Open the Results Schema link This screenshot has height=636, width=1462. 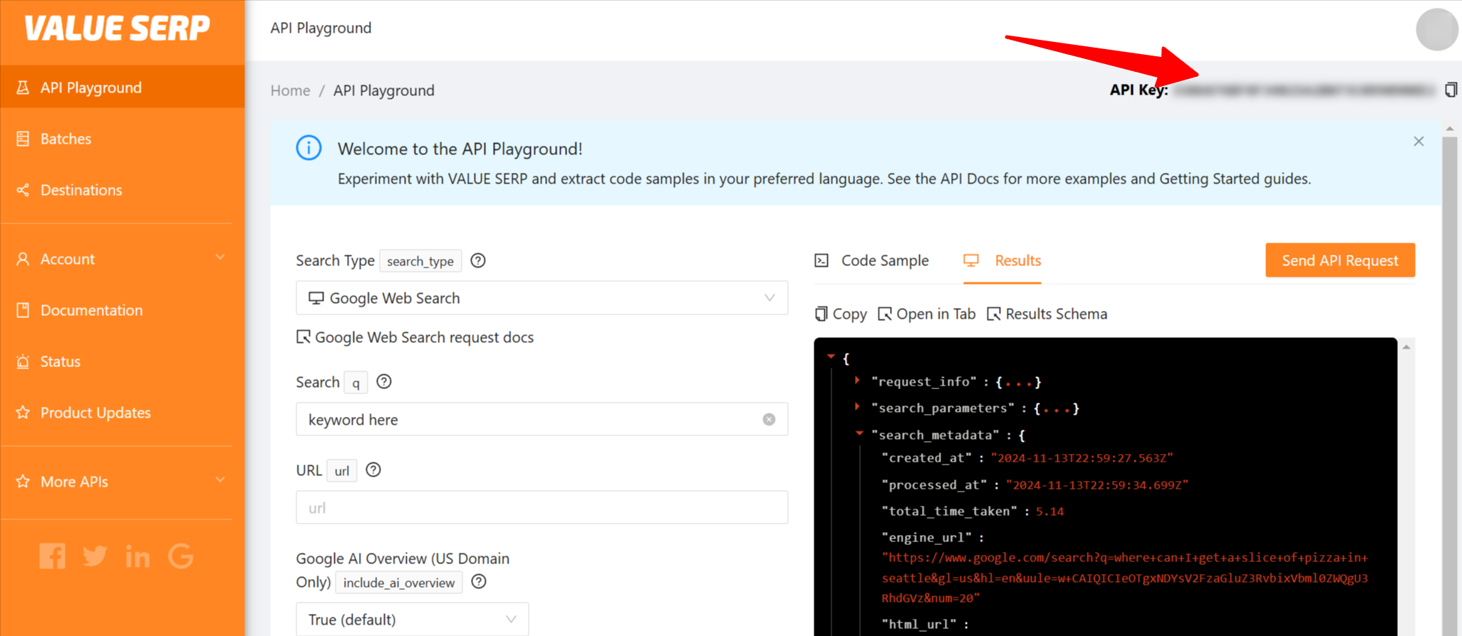1047,314
